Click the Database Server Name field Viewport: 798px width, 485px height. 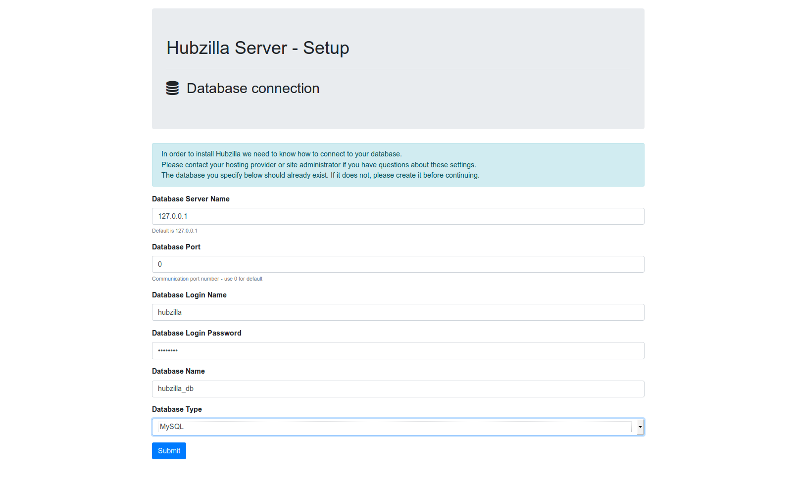398,216
